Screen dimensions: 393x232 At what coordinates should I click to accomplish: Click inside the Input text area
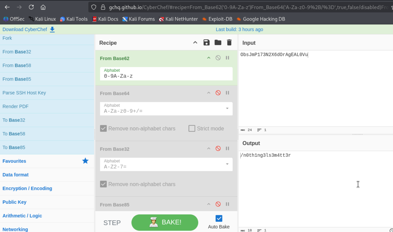(x=316, y=88)
